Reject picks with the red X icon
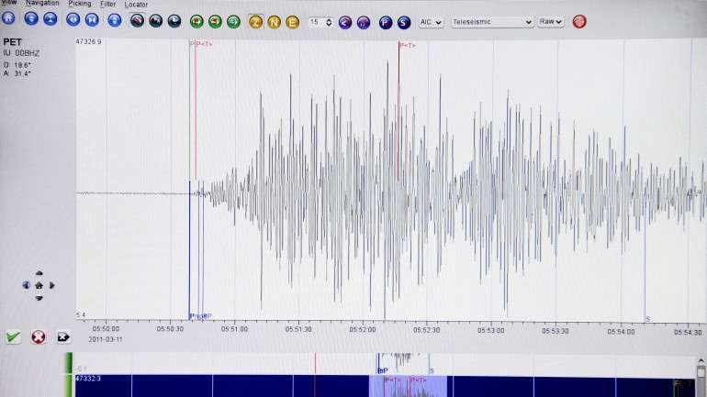Viewport: 707px width, 397px height. (39, 337)
